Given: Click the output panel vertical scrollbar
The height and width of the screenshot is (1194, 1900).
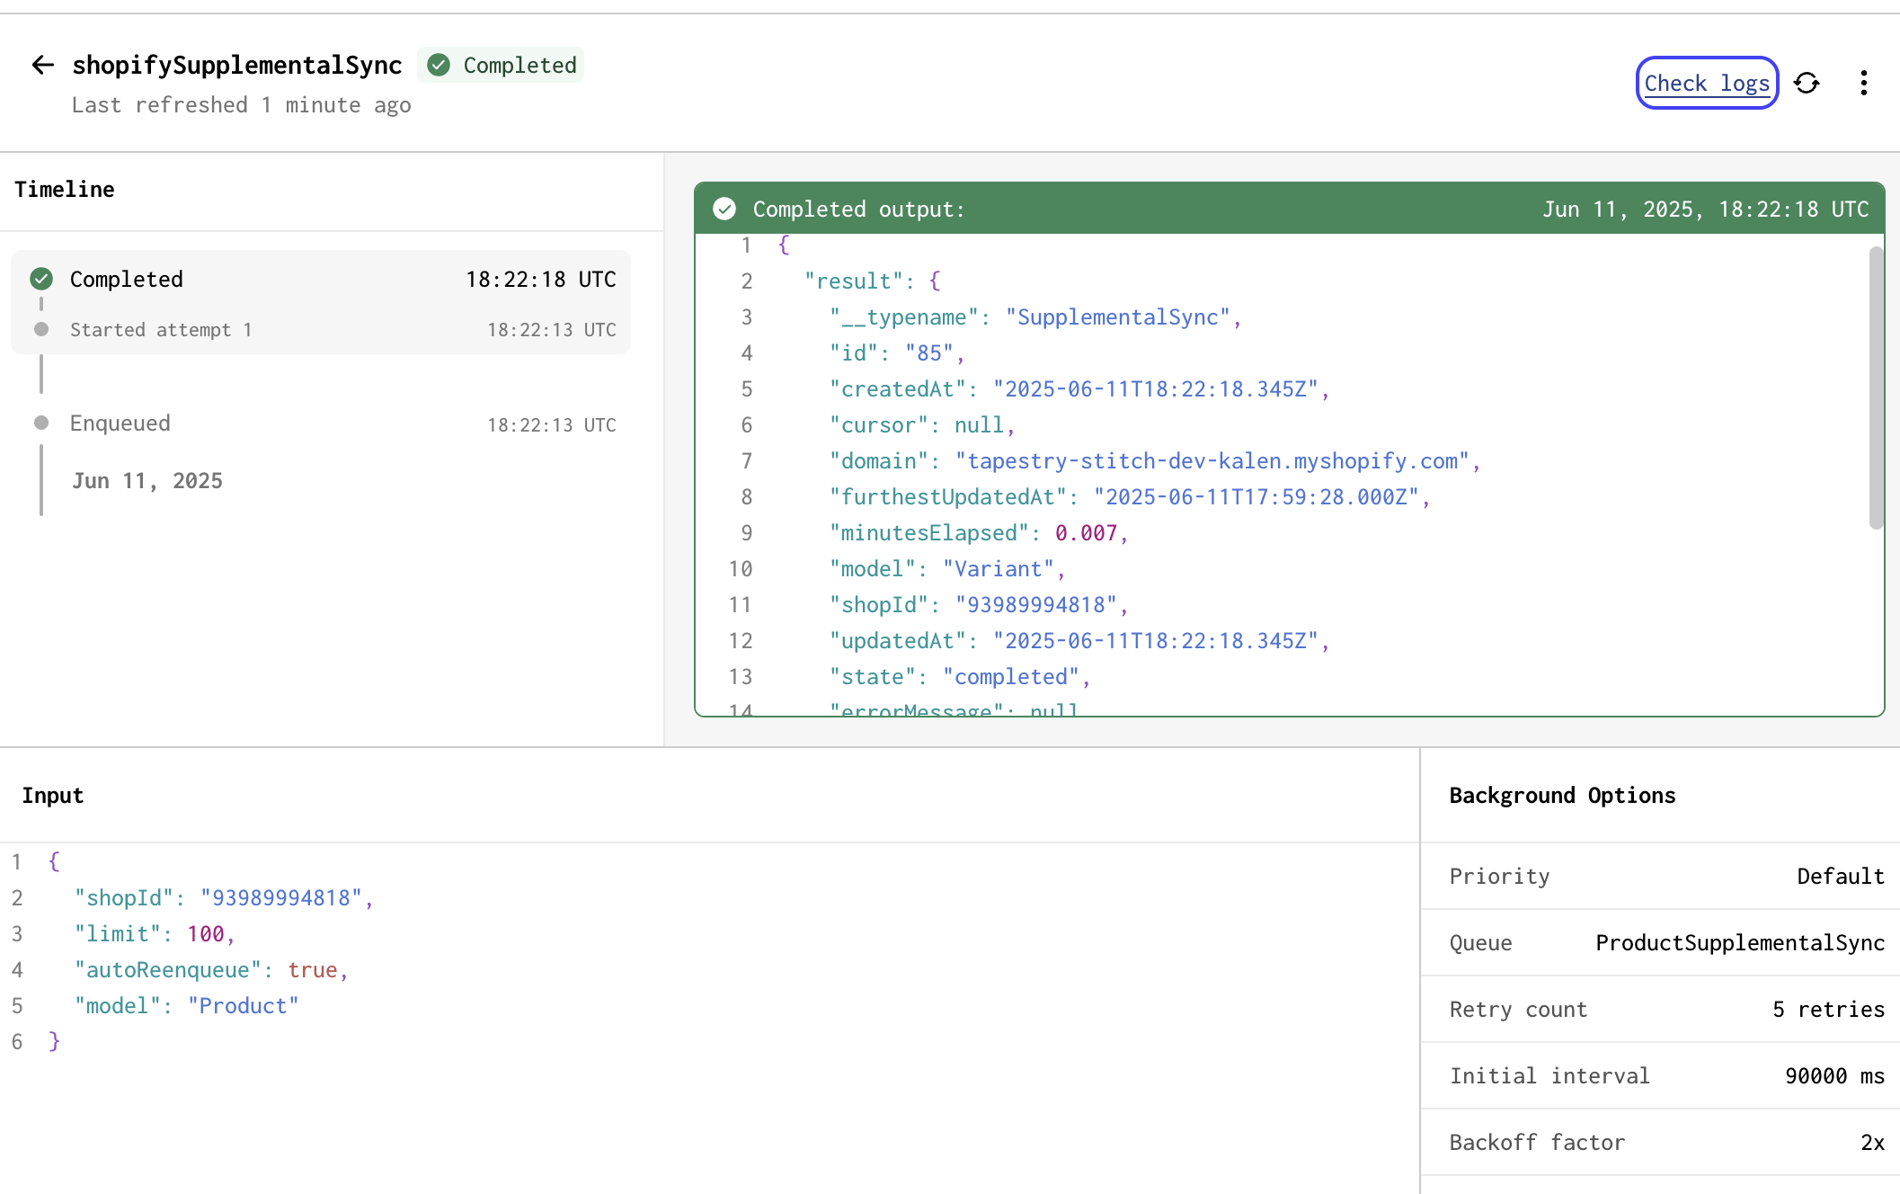Looking at the screenshot, I should click(1876, 388).
